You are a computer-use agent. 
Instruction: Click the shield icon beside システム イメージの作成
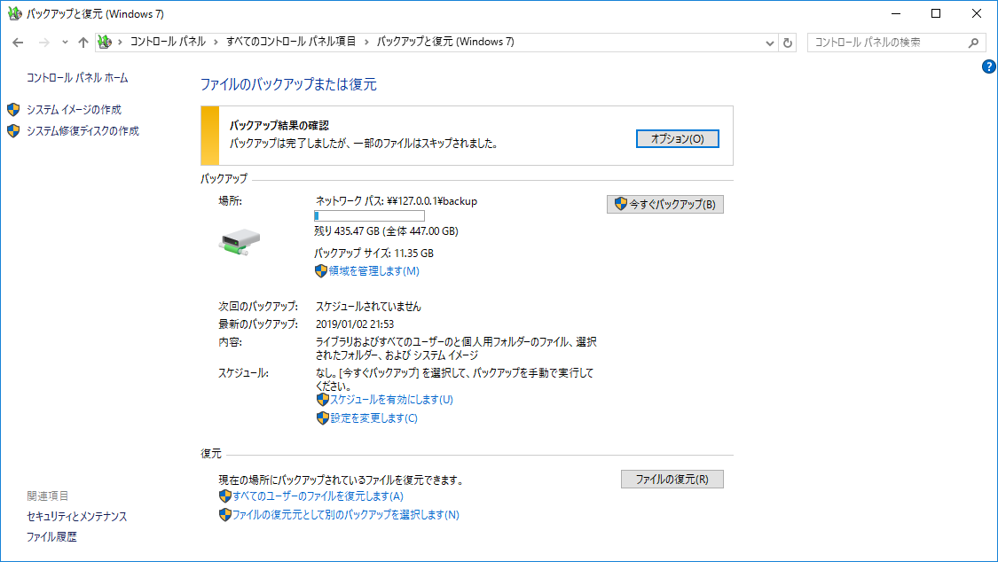[13, 109]
